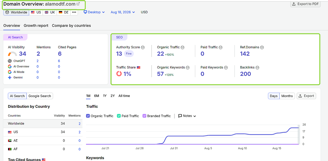Click the Organic Traffic info globe icon
328x161 pixels.
[x=183, y=47]
